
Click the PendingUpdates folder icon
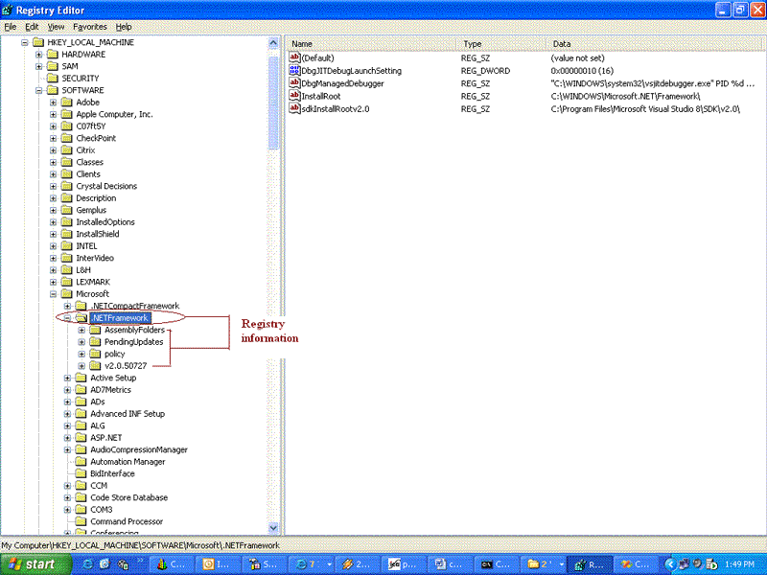[95, 342]
